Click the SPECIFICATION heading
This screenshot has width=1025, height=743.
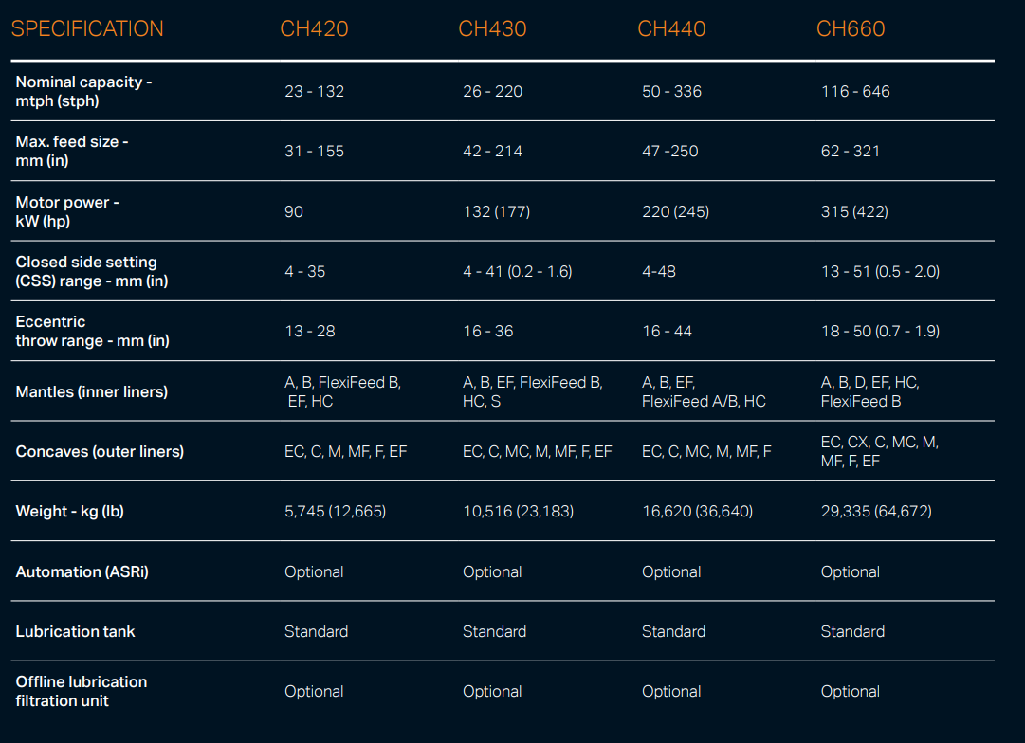tap(87, 28)
